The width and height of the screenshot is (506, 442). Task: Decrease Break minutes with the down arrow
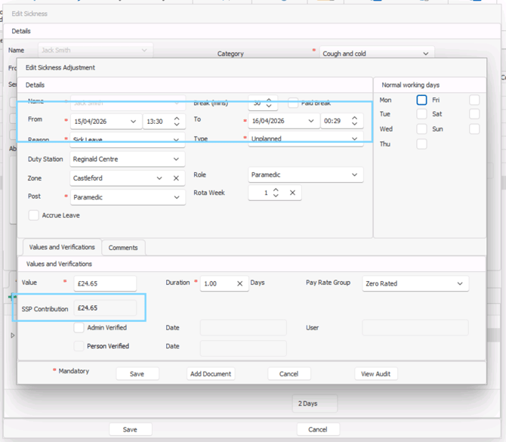point(270,106)
